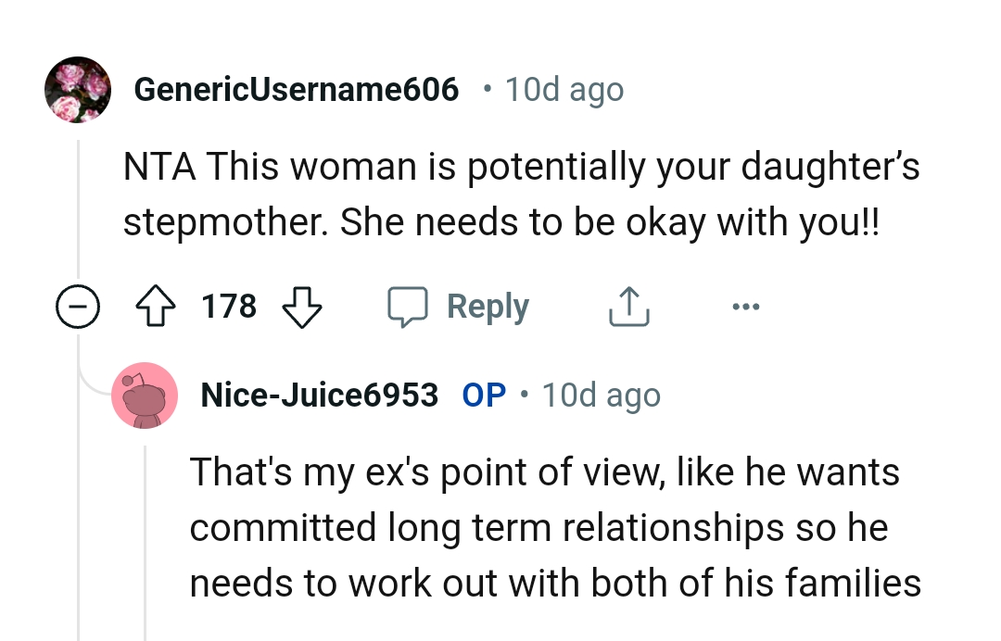Click the share upload icon
Image resolution: width=1001 pixels, height=641 pixels.
click(x=628, y=306)
